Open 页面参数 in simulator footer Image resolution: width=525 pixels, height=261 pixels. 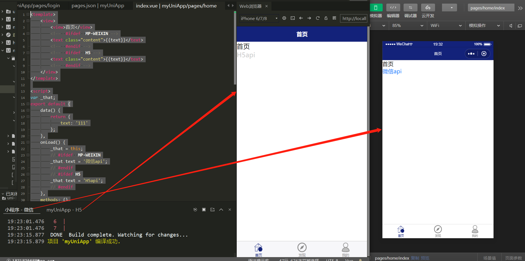[x=513, y=258]
